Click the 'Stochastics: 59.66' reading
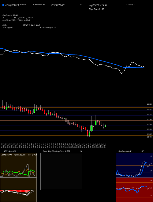 coord(10,15)
